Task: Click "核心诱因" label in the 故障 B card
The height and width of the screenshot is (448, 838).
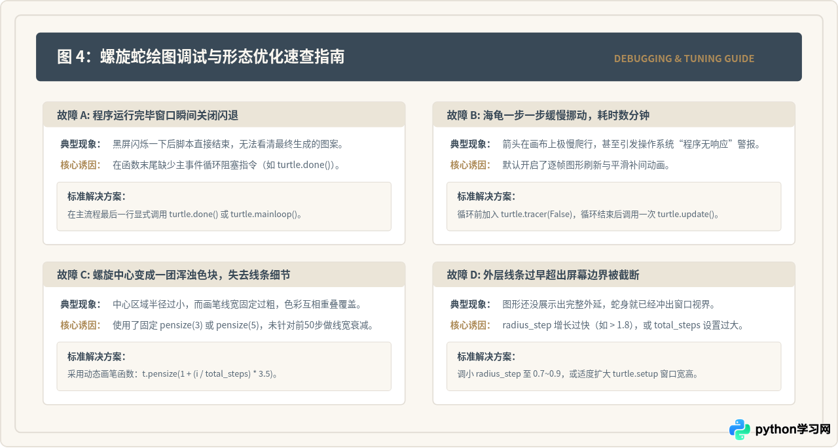Action: 469,165
